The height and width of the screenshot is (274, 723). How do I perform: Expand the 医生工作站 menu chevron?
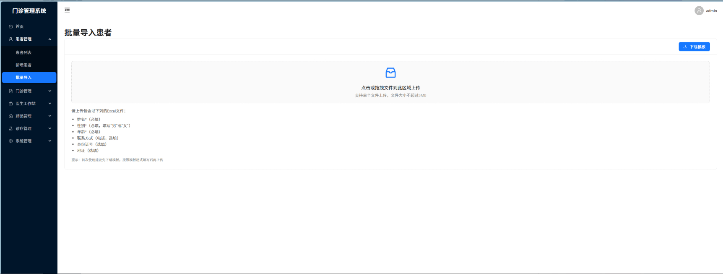tap(50, 104)
